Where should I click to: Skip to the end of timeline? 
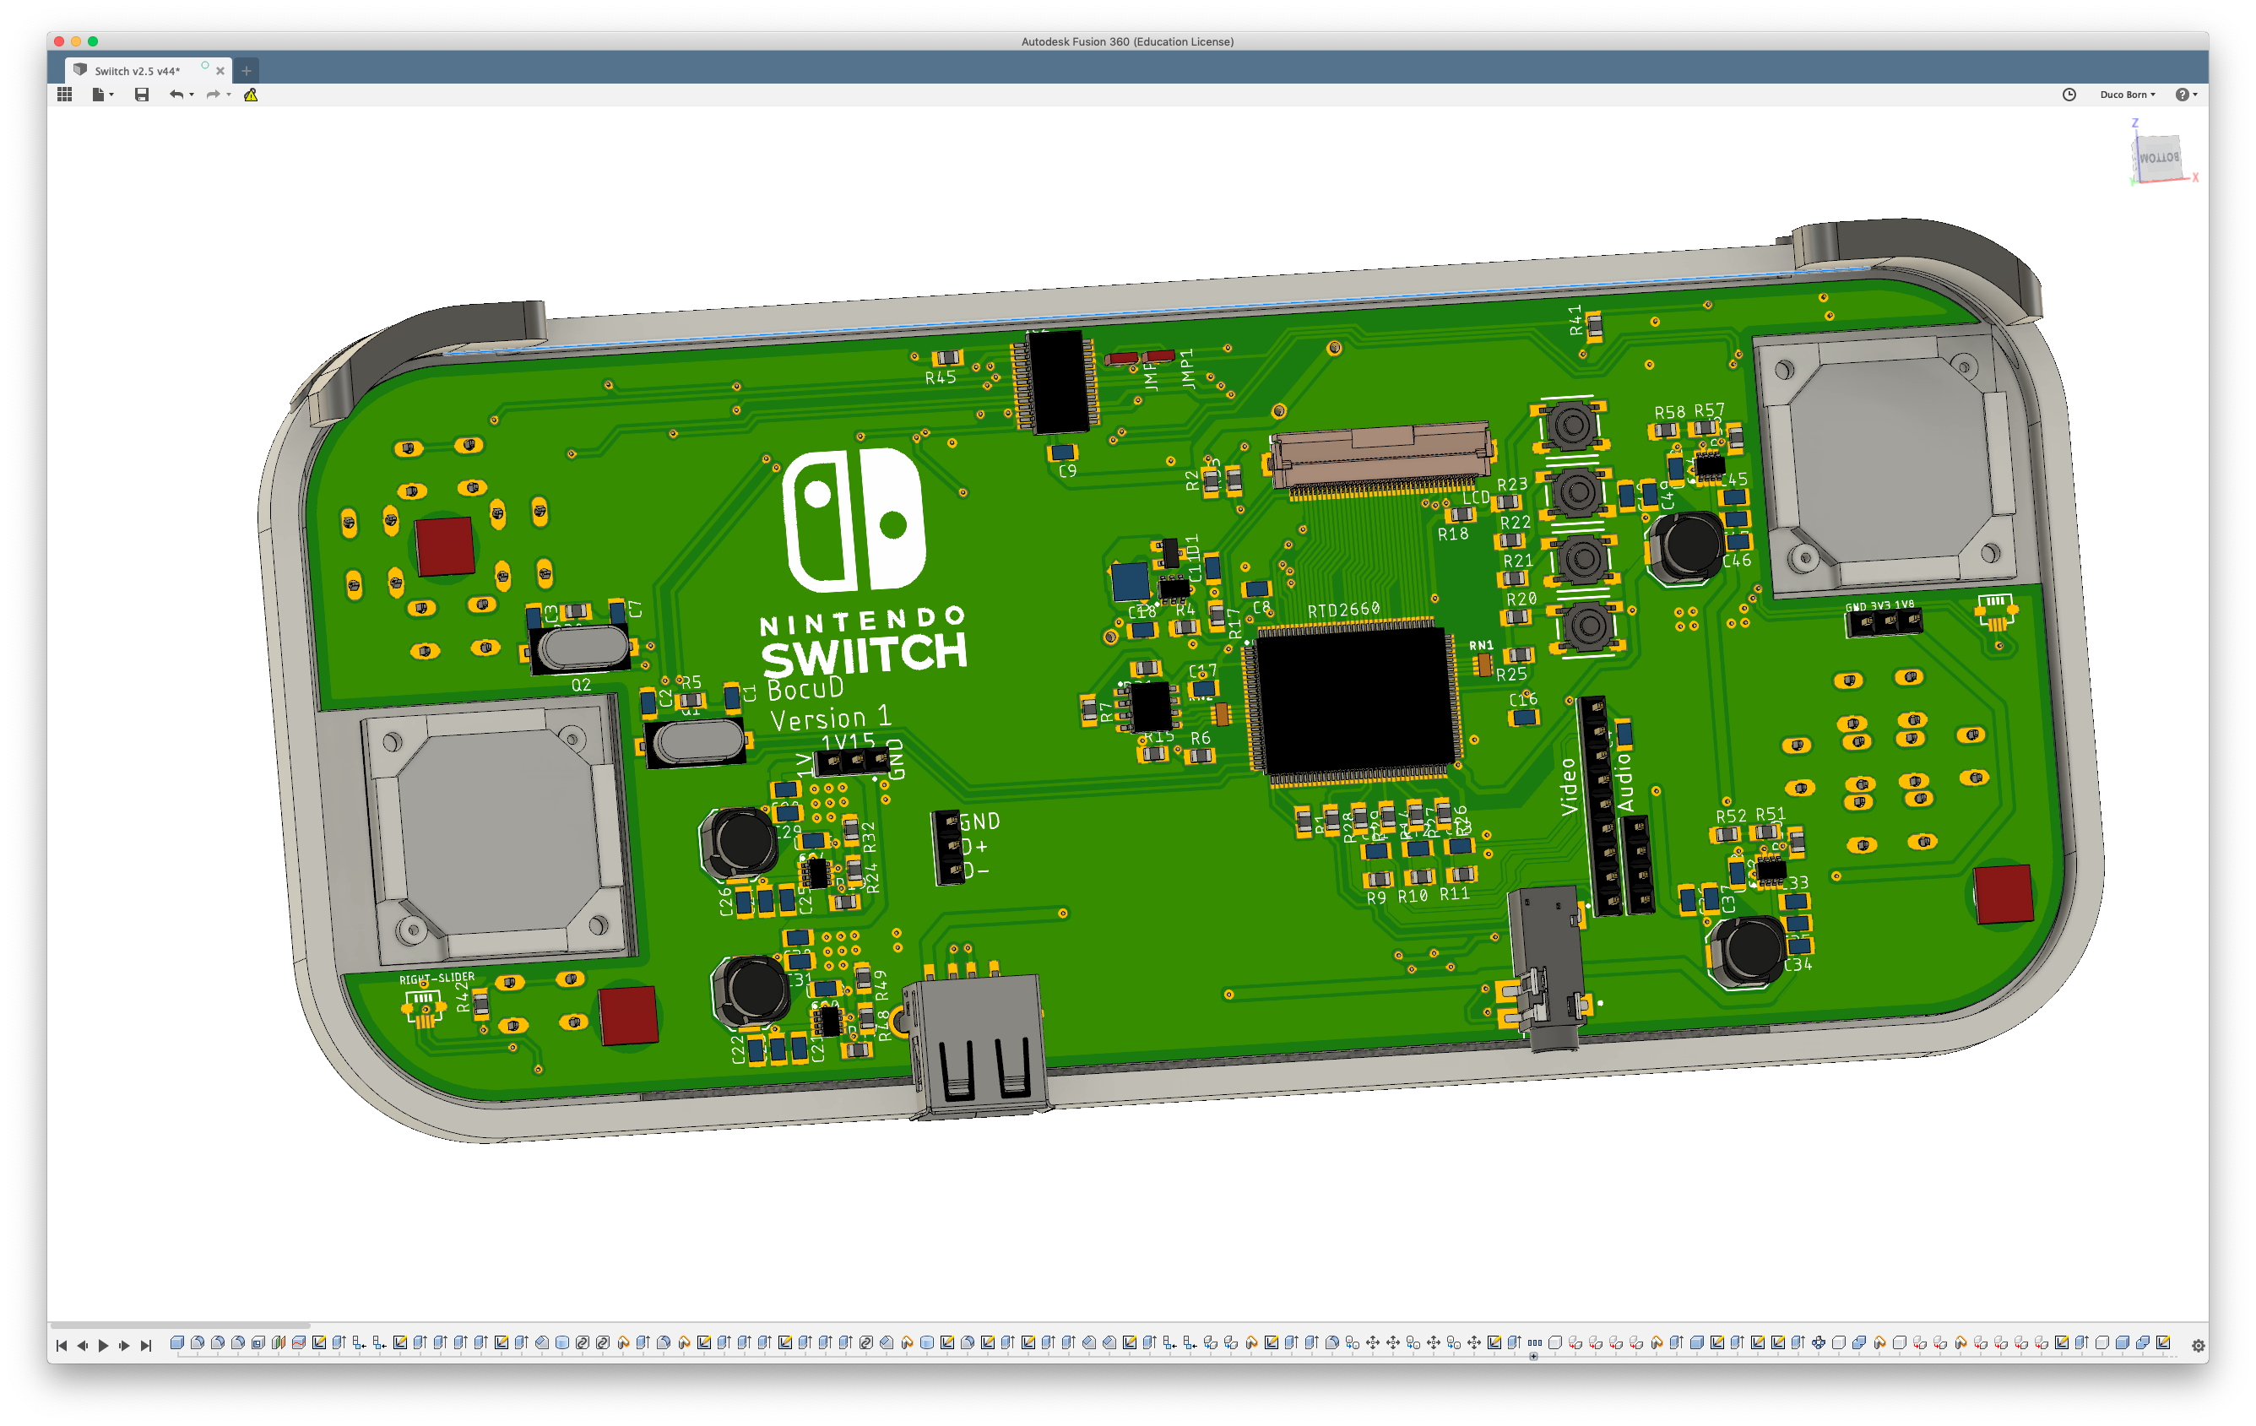(x=145, y=1346)
